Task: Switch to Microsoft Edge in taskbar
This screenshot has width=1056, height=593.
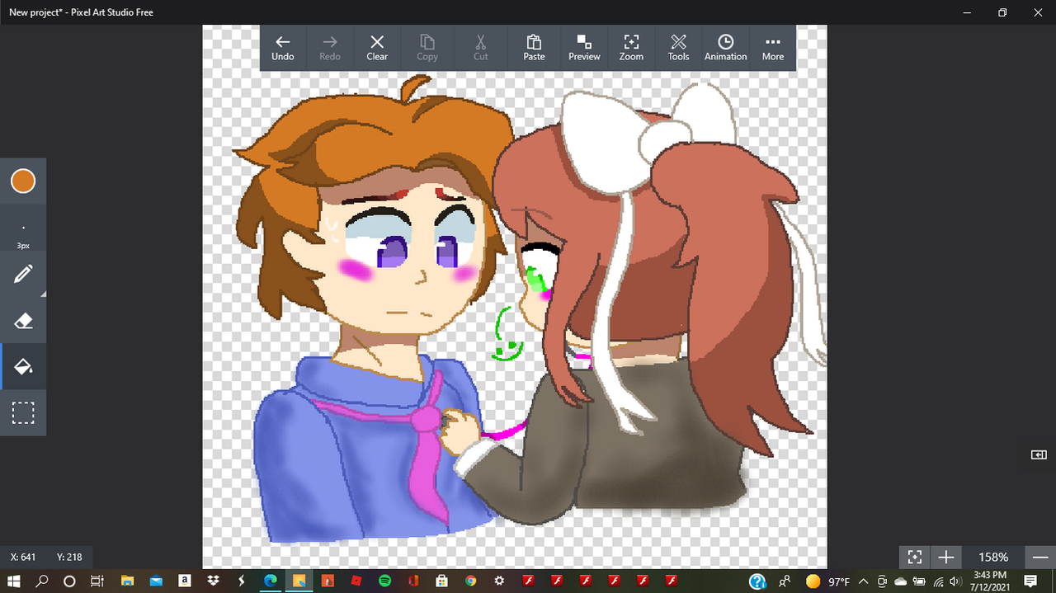Action: tap(270, 581)
